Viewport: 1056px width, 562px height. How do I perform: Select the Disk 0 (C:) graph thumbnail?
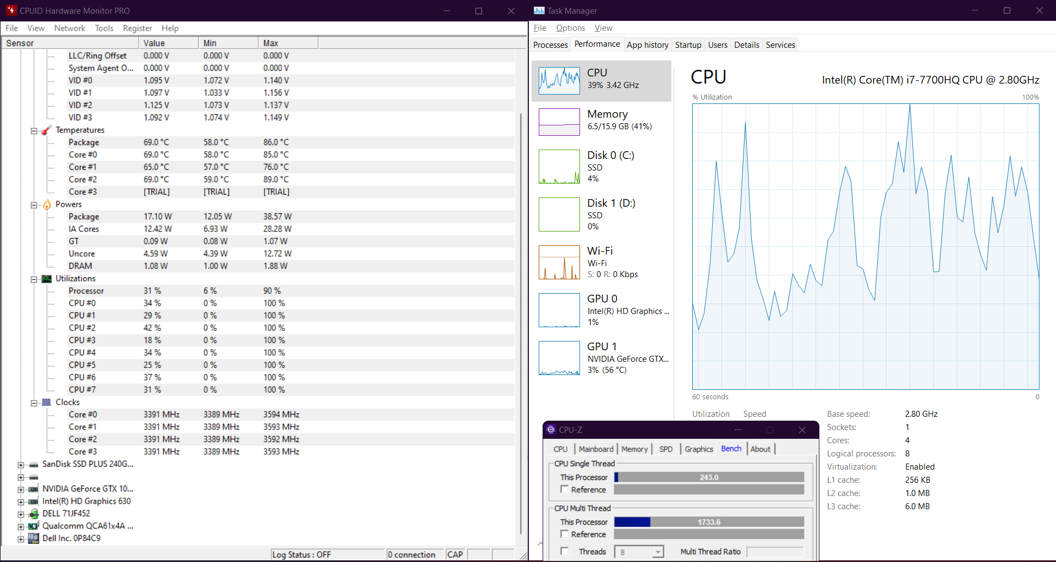559,167
